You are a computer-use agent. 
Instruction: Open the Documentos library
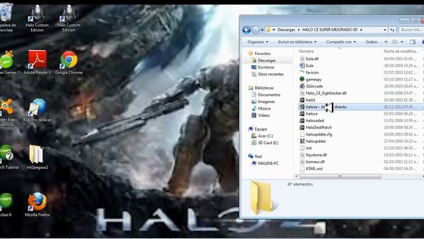click(269, 95)
